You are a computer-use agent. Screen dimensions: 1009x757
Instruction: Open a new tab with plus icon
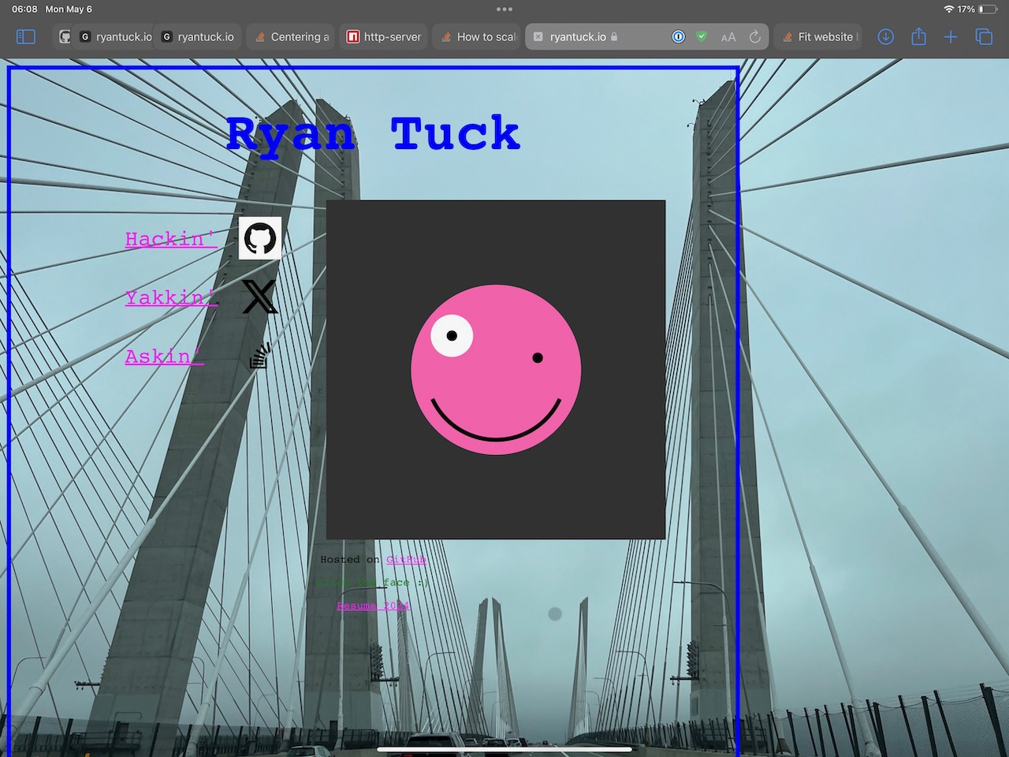(x=951, y=37)
